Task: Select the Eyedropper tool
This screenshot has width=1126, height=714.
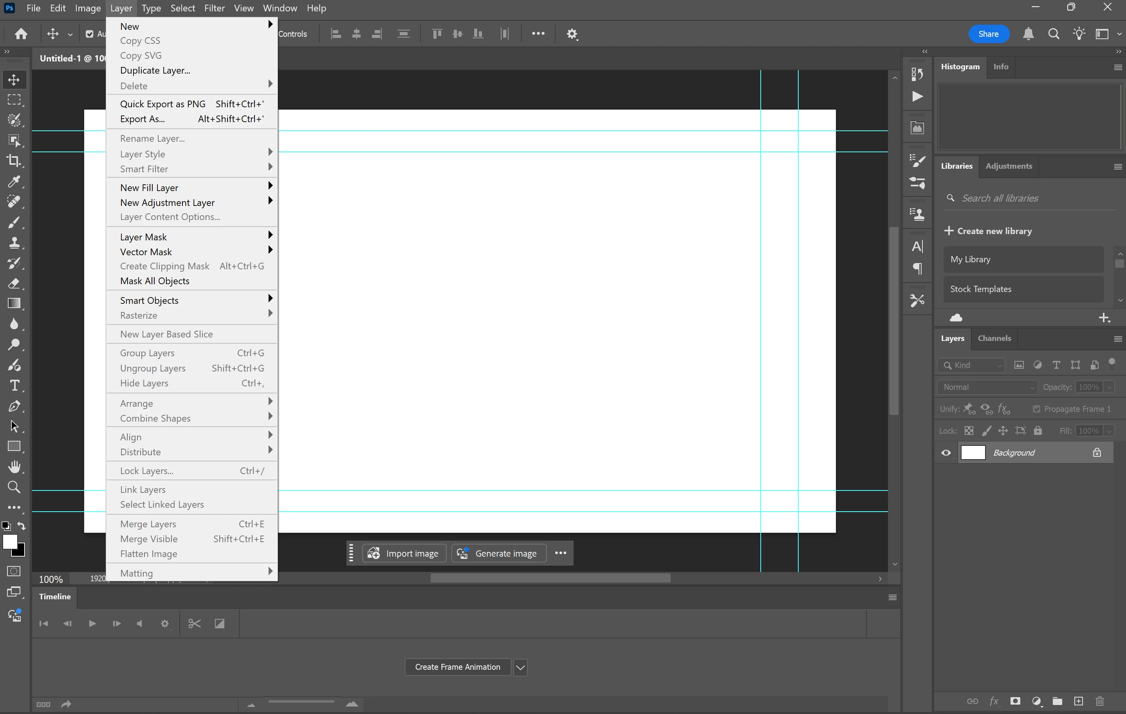Action: click(x=14, y=181)
